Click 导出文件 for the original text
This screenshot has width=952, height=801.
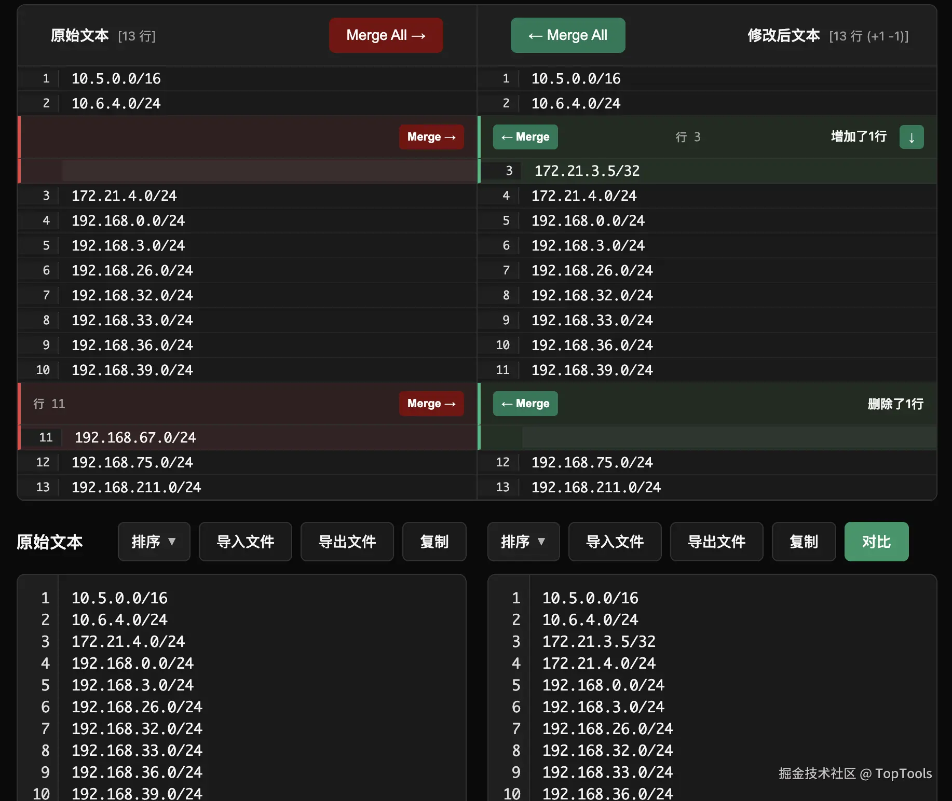(347, 542)
